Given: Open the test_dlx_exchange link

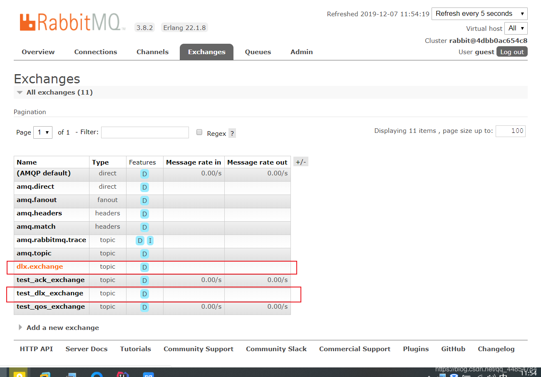Looking at the screenshot, I should (50, 293).
